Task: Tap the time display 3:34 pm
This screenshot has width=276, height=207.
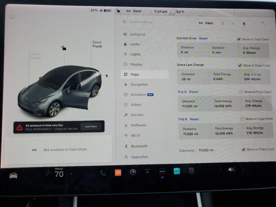Action: 161,12
